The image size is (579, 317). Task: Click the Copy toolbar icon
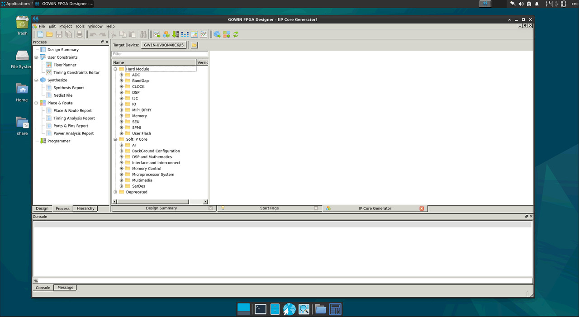point(123,34)
